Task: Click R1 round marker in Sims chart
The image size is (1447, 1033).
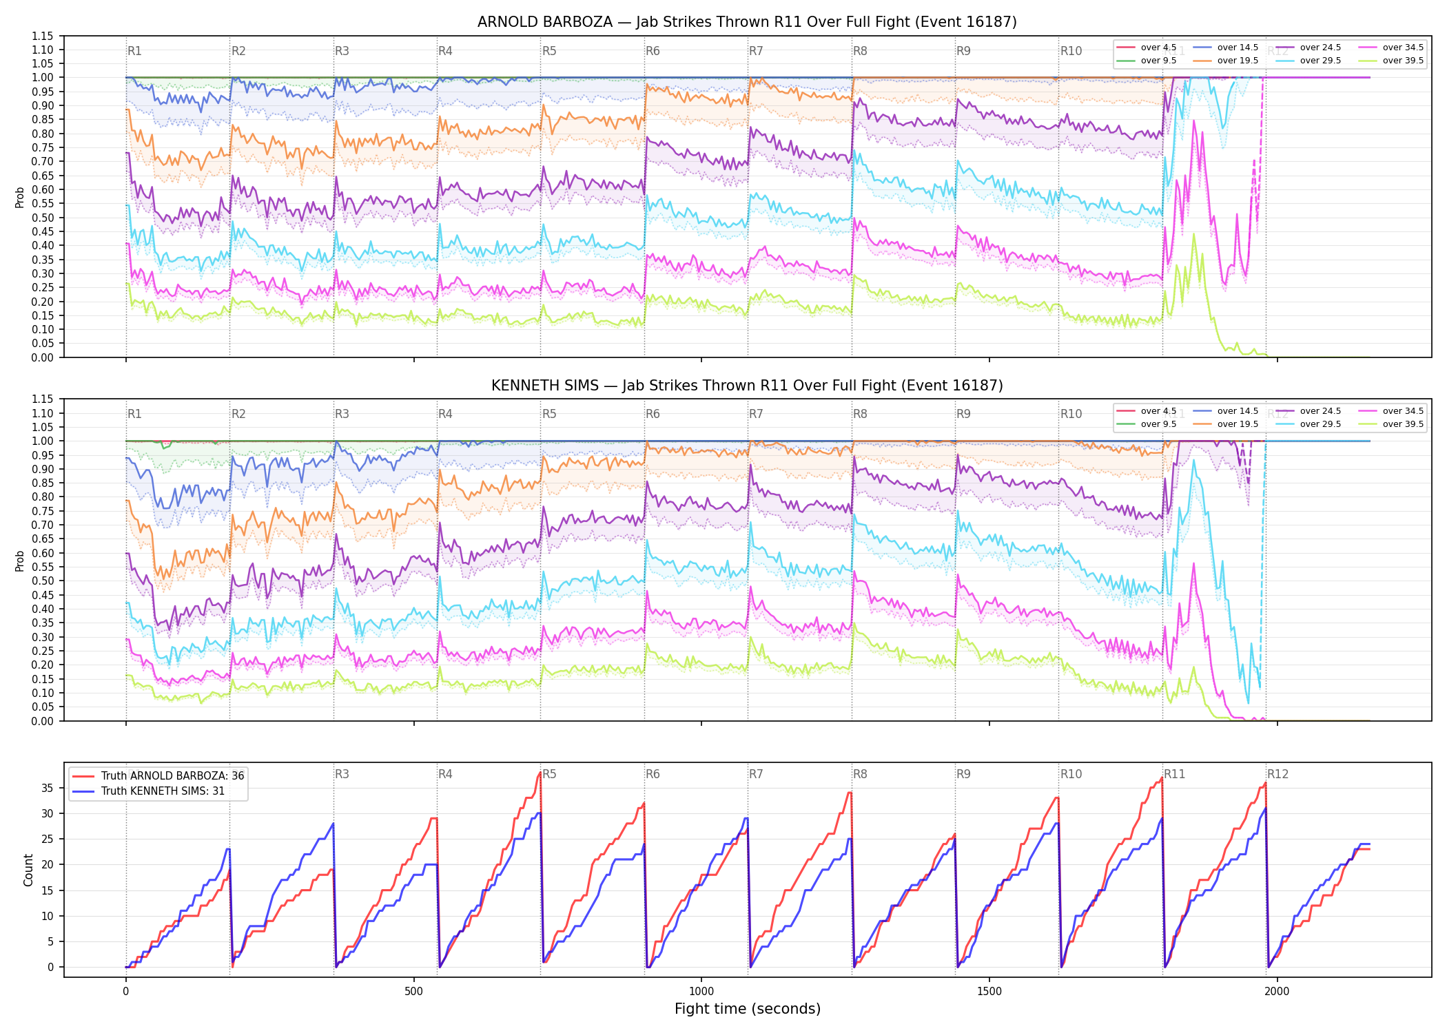Action: tap(134, 414)
